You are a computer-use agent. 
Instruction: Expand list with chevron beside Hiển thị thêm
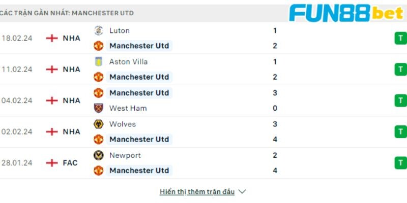click(242, 192)
